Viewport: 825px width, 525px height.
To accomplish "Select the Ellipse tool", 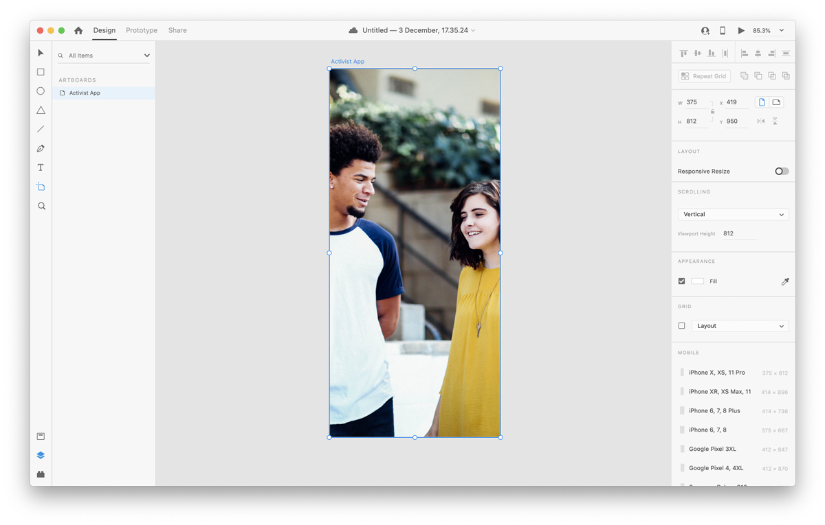I will pos(41,91).
